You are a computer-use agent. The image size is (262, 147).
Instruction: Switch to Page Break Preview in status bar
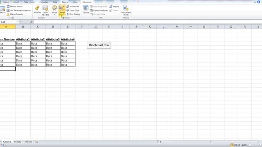tap(239, 145)
